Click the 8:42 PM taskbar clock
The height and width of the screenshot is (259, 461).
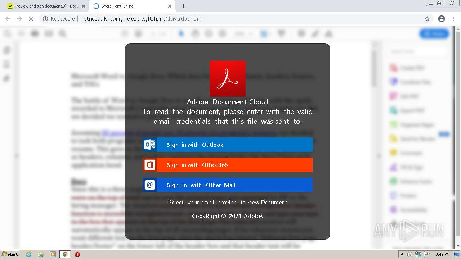coord(442,254)
